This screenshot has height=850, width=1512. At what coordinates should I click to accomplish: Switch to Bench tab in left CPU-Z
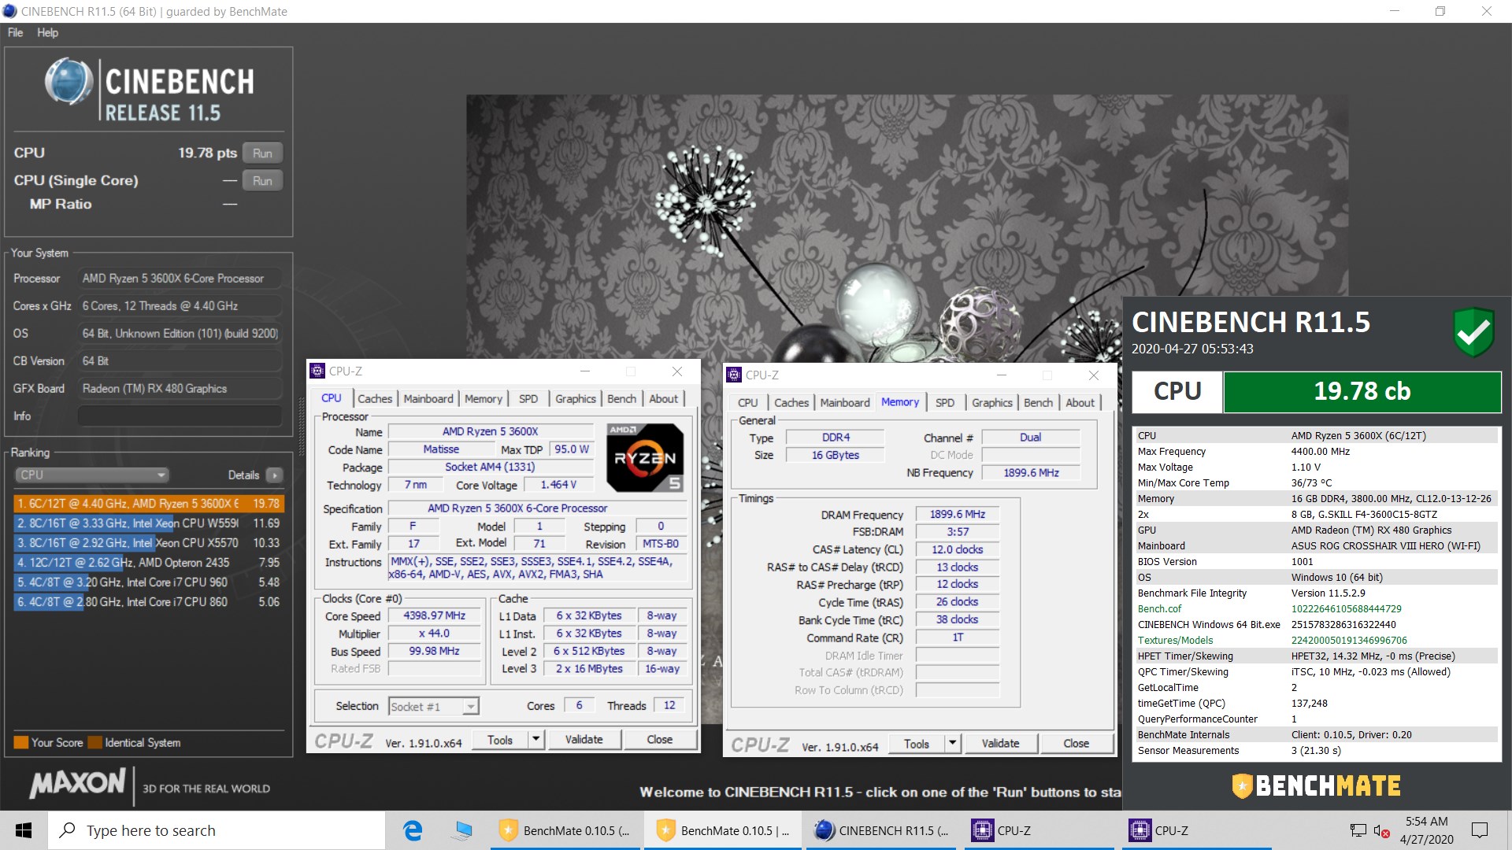point(621,399)
